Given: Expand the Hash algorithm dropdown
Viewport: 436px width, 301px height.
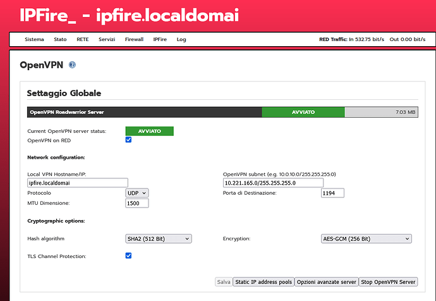Looking at the screenshot, I should tap(159, 238).
